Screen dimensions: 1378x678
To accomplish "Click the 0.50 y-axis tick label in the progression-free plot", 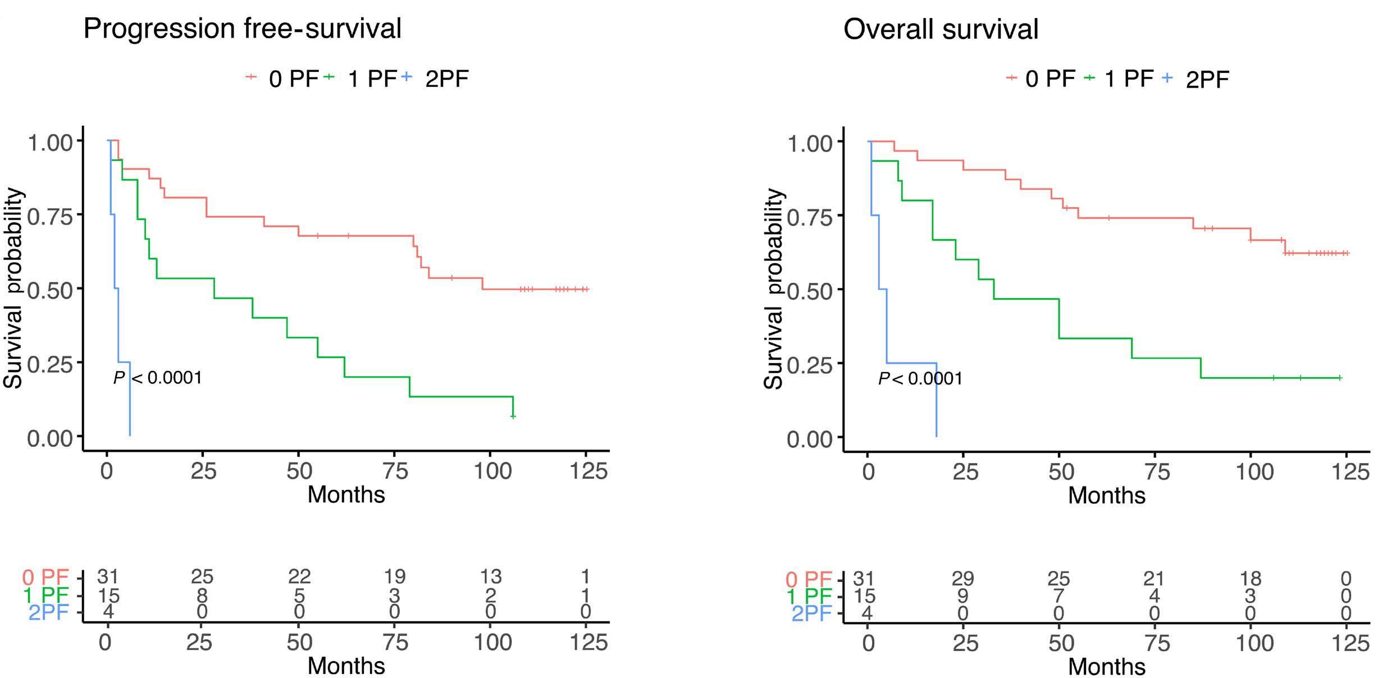I will tap(50, 290).
